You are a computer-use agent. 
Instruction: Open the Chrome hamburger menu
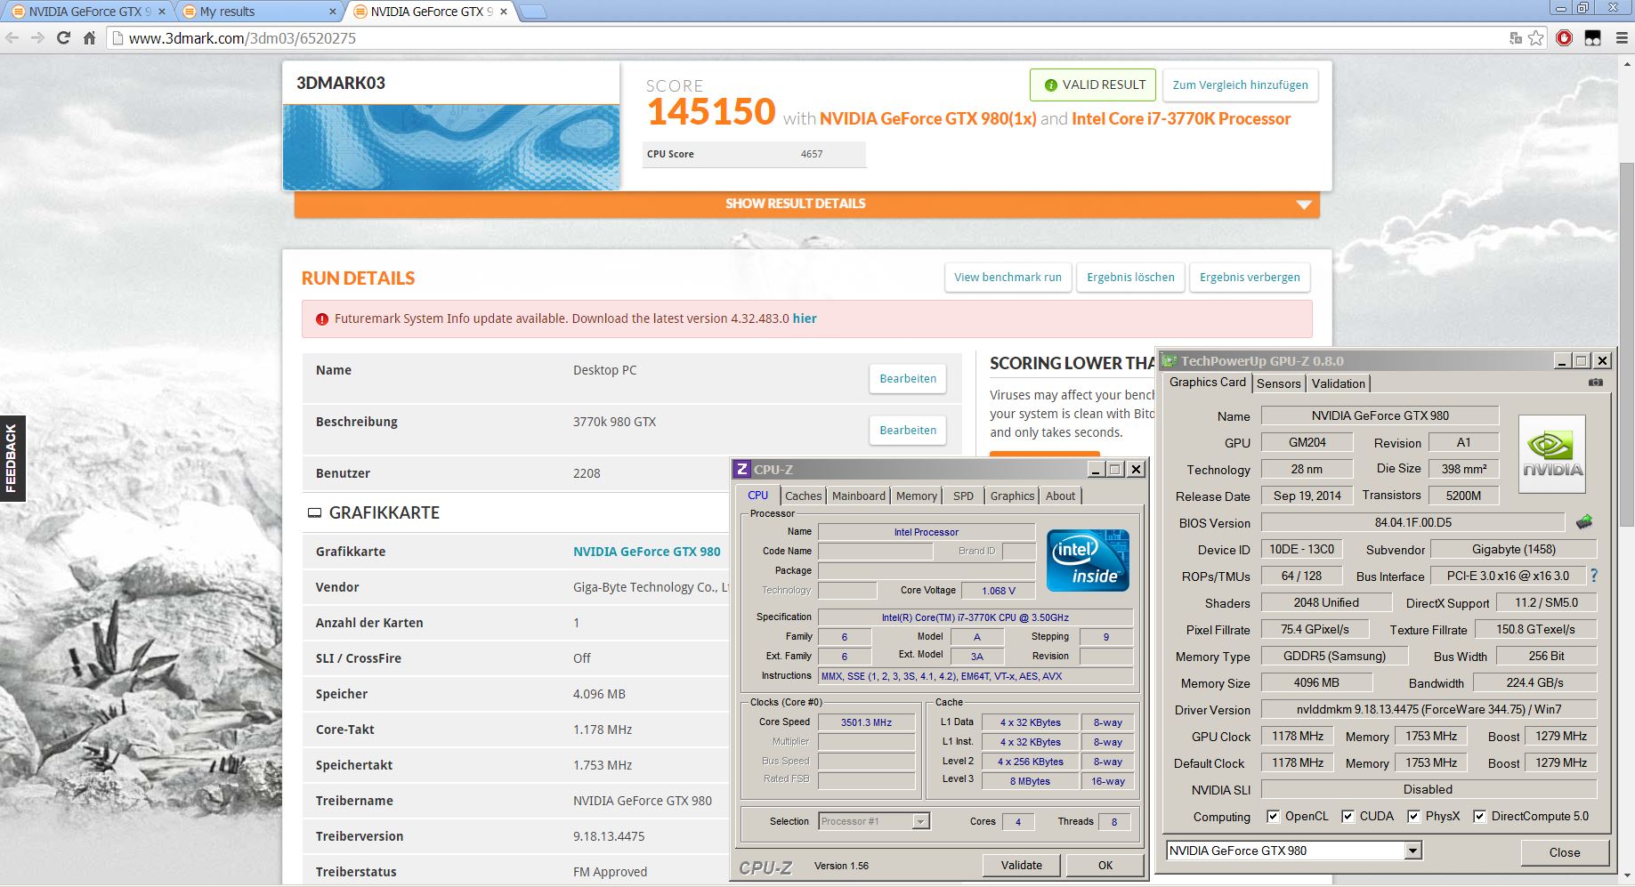tap(1621, 38)
